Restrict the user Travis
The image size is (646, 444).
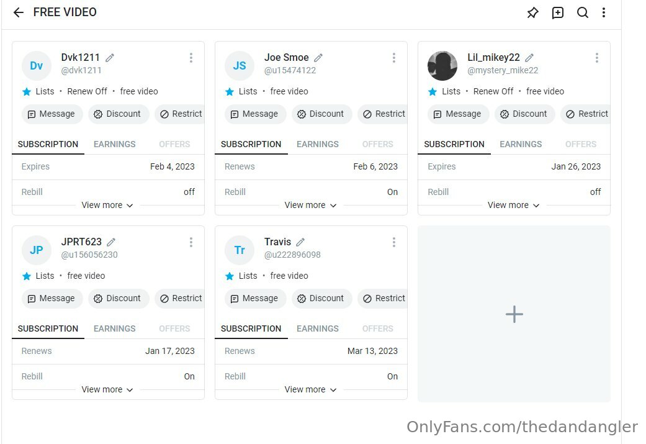point(383,298)
